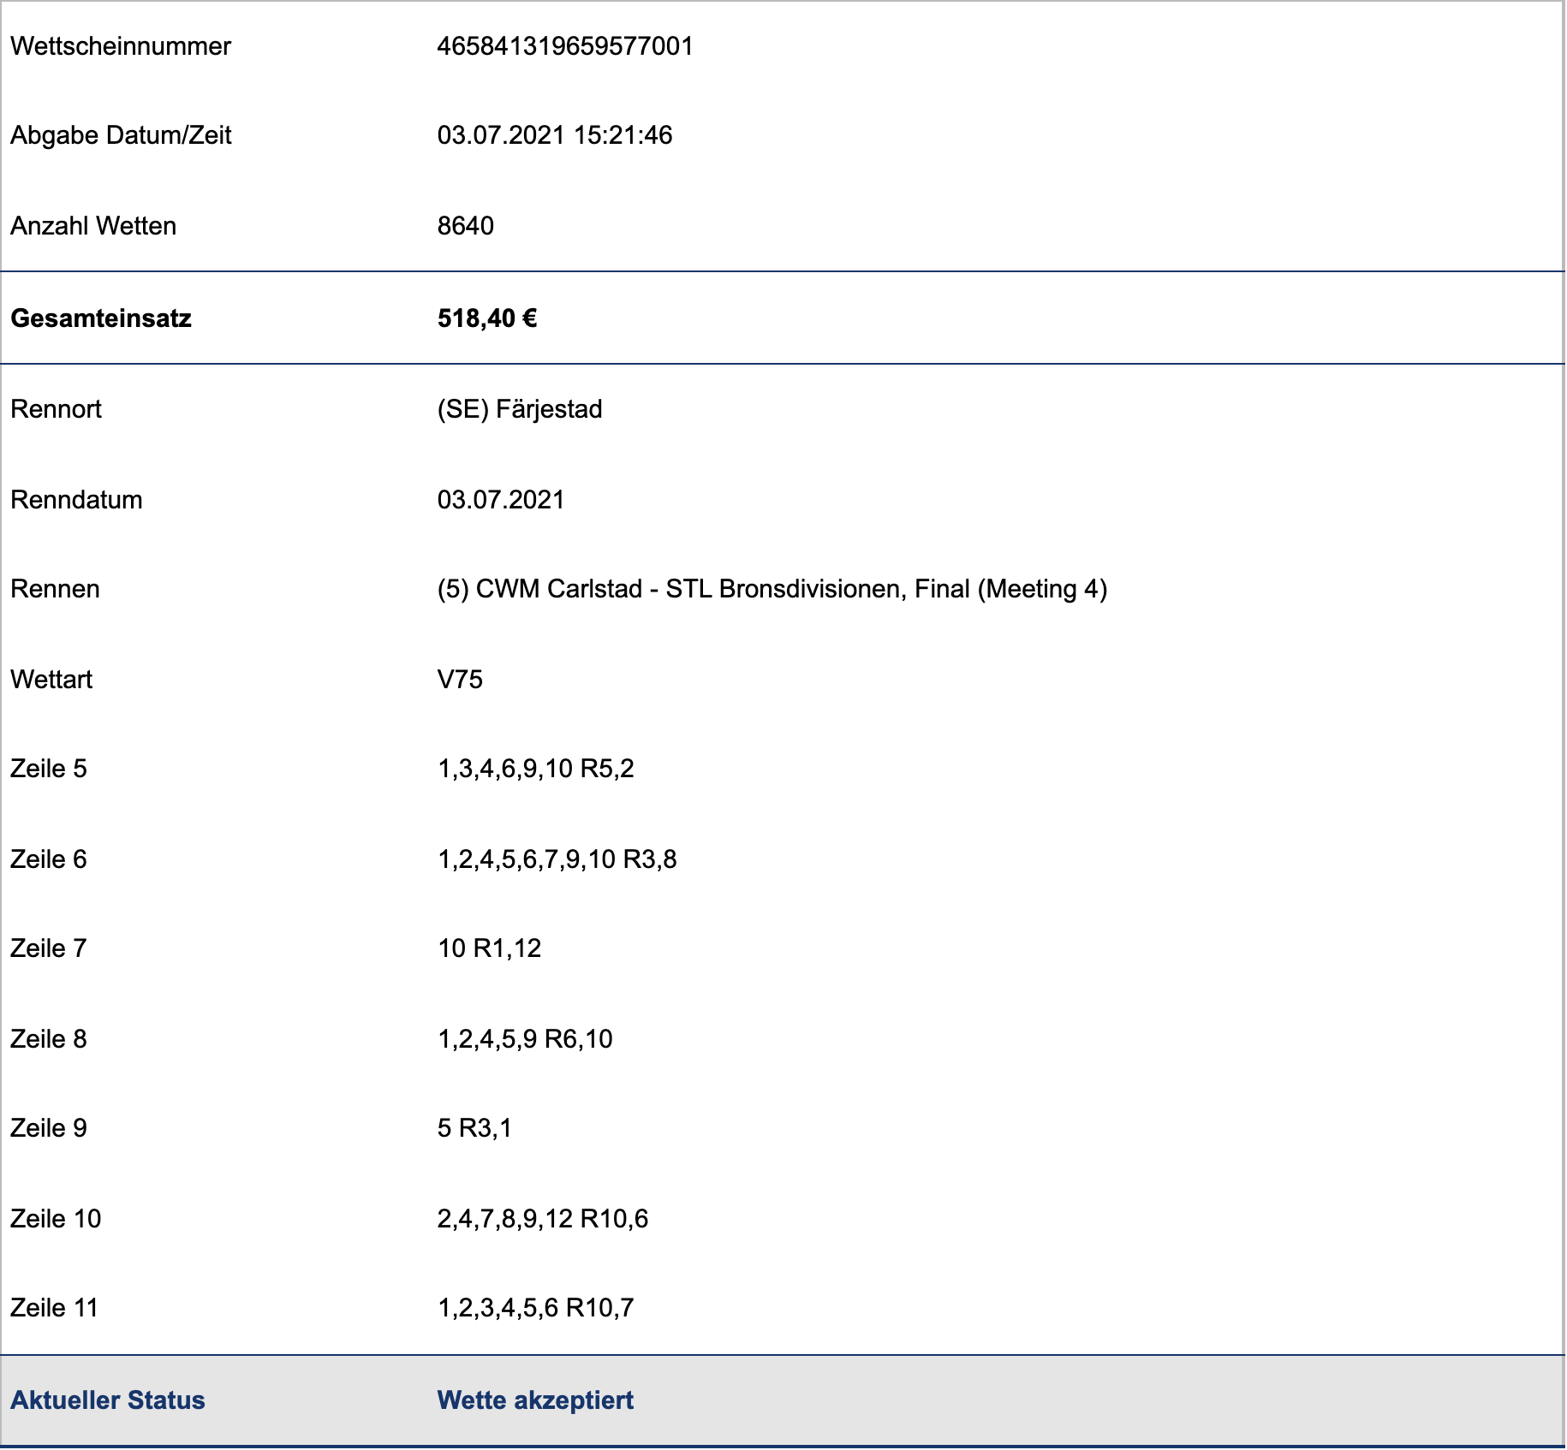Image resolution: width=1567 pixels, height=1450 pixels.
Task: Select Zeile 11 picks 1,2,3,4,5,6 R10,7
Action: pyautogui.click(x=536, y=1308)
